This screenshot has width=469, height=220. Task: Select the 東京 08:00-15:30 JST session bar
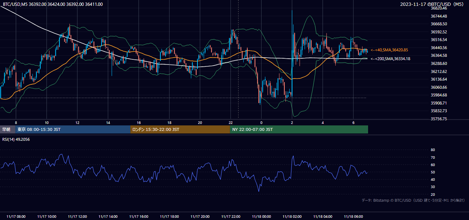coord(73,129)
